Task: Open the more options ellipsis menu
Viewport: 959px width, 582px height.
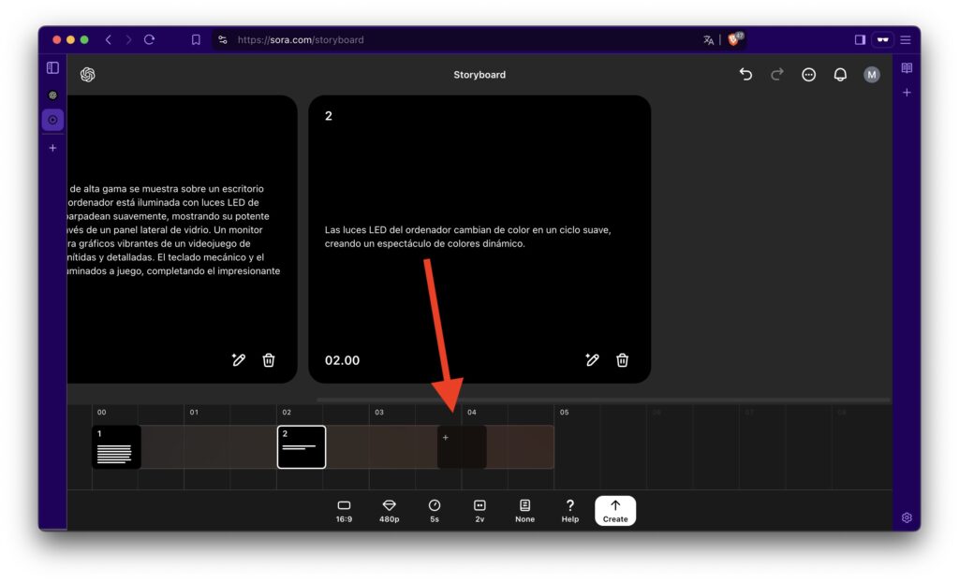Action: click(x=808, y=75)
